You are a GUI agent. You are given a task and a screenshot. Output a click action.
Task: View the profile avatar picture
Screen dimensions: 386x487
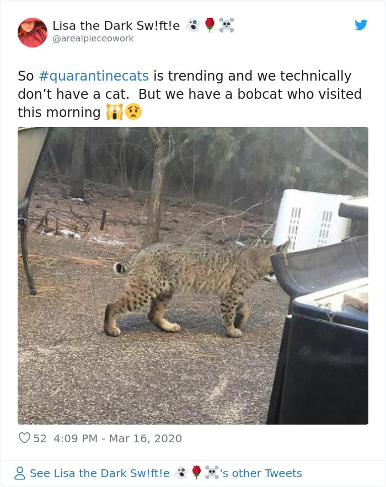[x=31, y=31]
